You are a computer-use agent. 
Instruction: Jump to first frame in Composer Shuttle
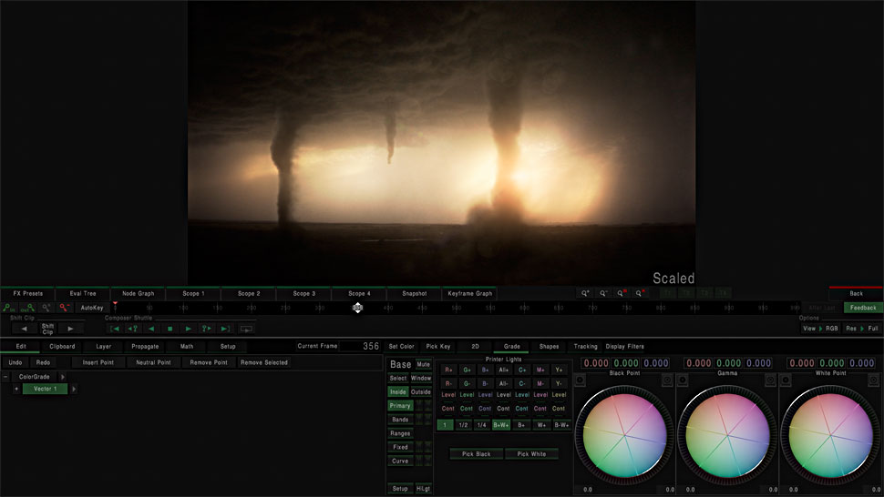click(116, 329)
